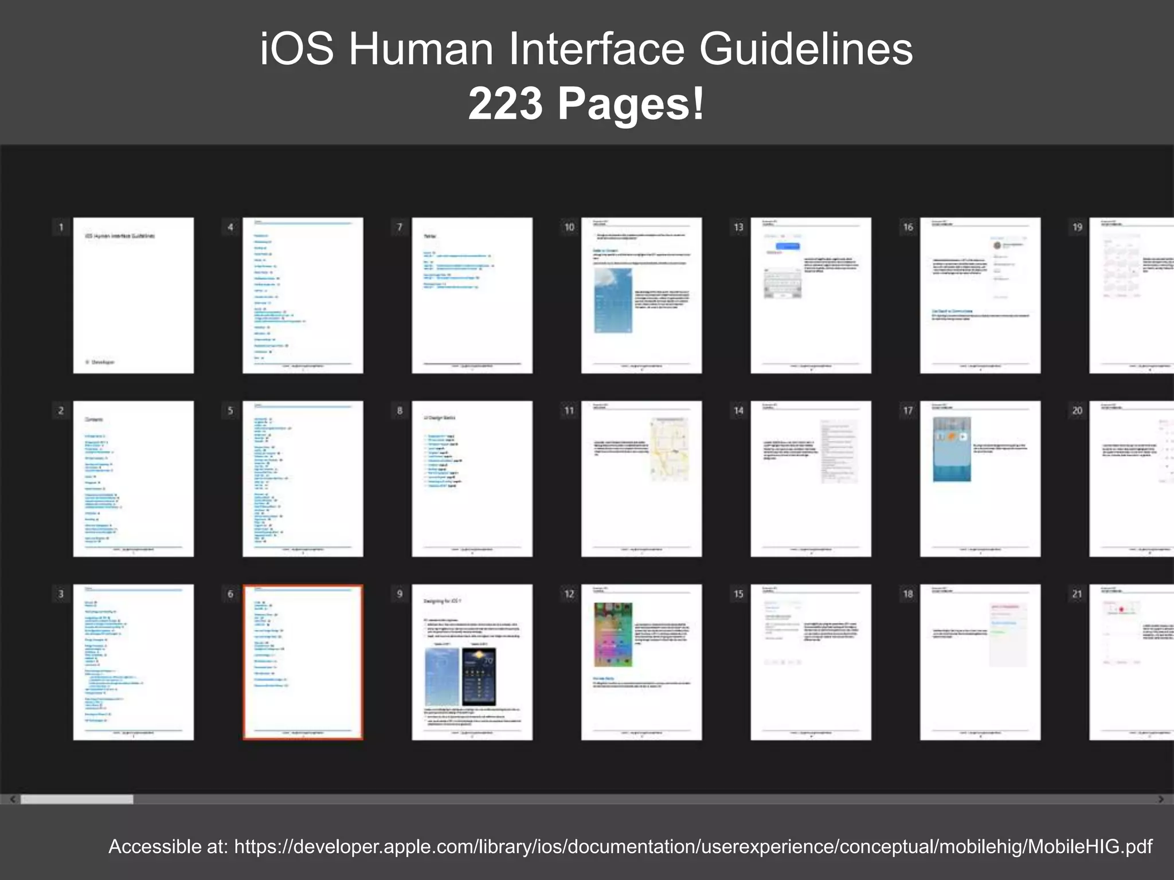This screenshot has width=1174, height=880.
Task: Open page 9 Designing for iOS 7 thumbnail
Action: tap(472, 662)
